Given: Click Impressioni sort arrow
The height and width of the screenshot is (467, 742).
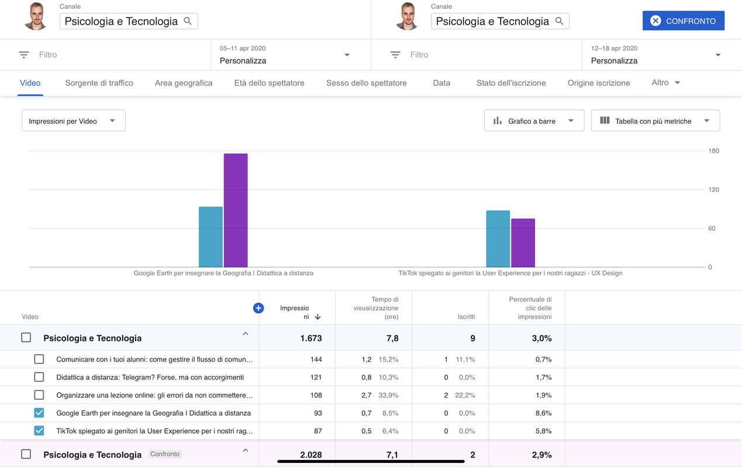Looking at the screenshot, I should (x=317, y=317).
